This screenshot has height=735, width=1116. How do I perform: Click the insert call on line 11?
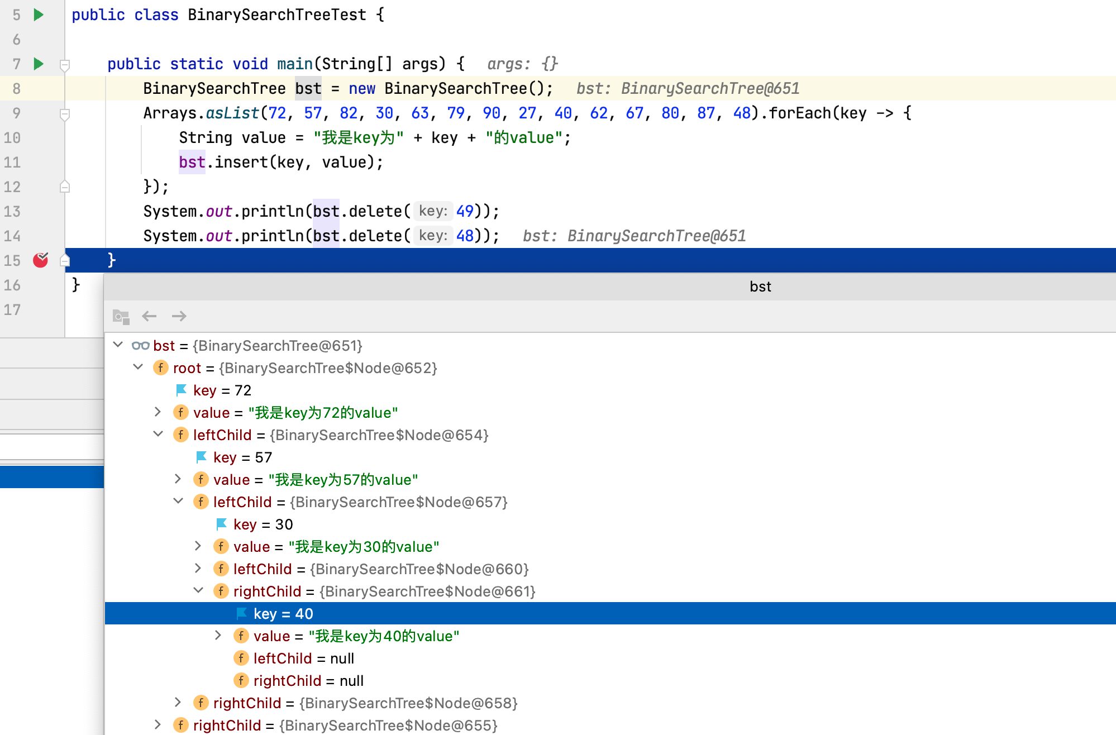click(241, 162)
